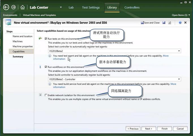Image resolution: width=193 pixels, height=136 pixels.
Task: Open the Controllers tab
Action: click(132, 7)
